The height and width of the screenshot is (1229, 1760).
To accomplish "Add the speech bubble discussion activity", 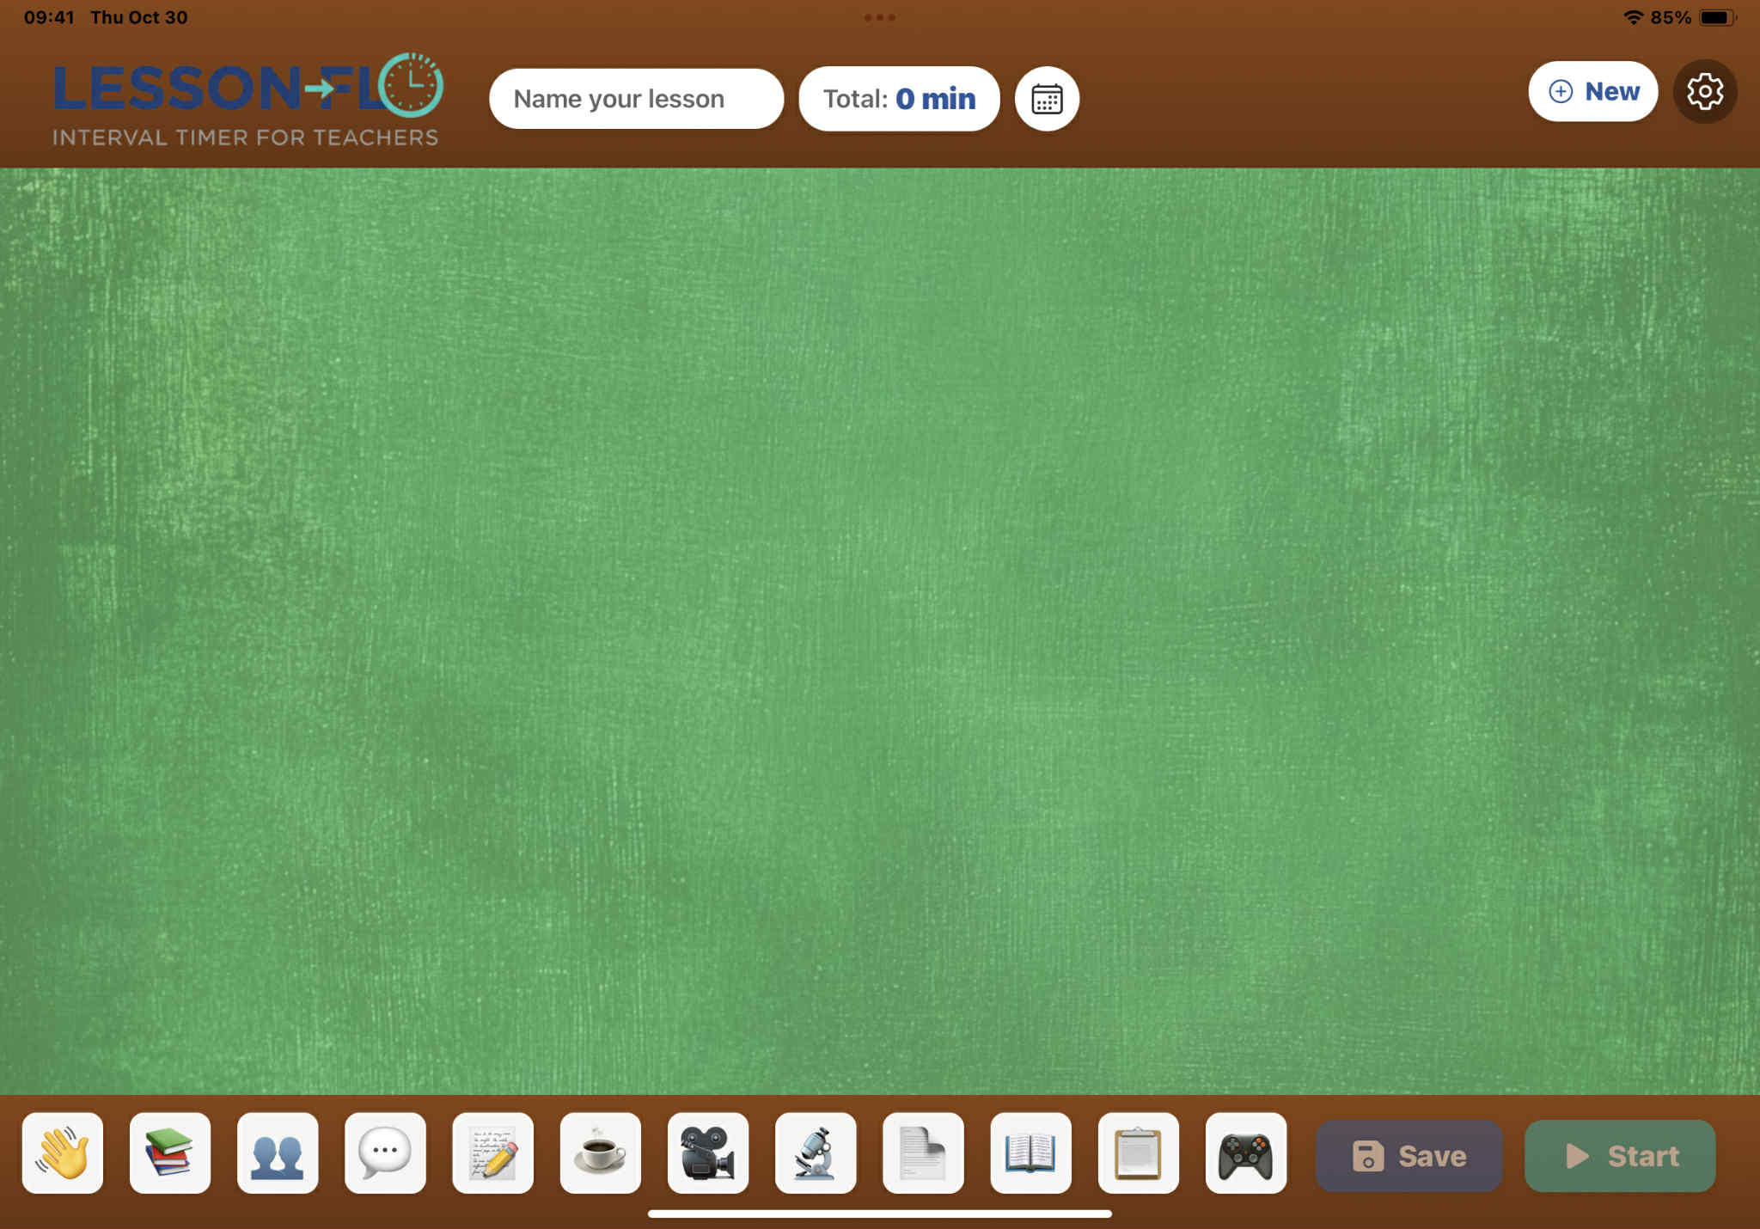I will coord(385,1153).
